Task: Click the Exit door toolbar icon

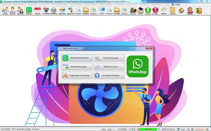Action: pos(199,10)
